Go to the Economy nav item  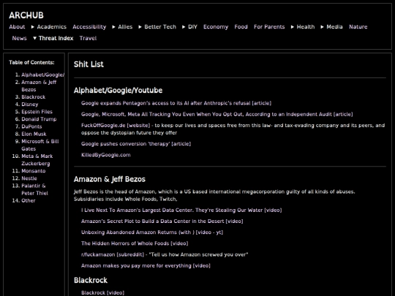click(x=216, y=27)
